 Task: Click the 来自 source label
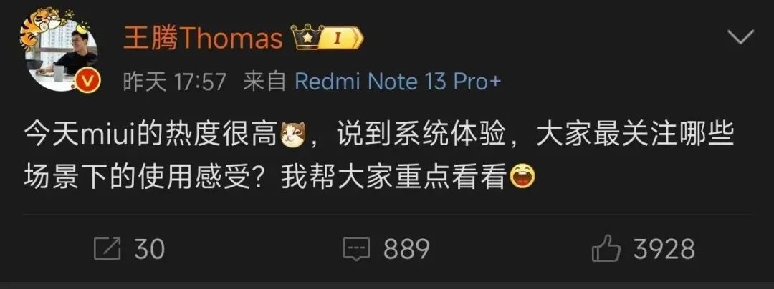pos(264,82)
